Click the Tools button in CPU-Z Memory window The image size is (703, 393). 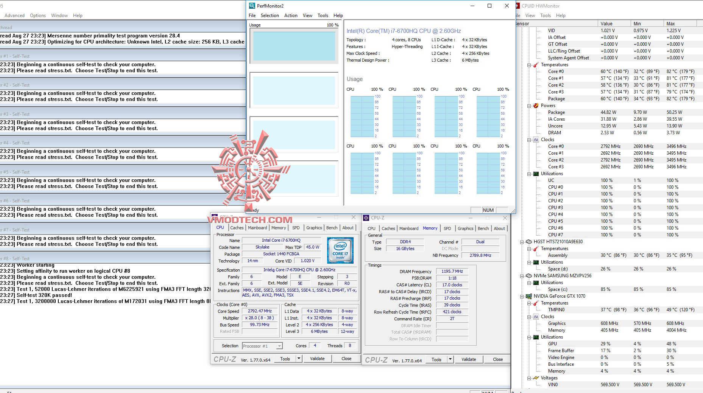tap(436, 359)
